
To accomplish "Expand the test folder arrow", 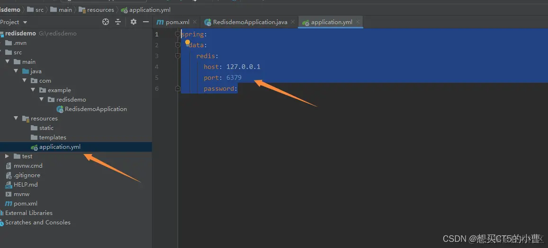I will pyautogui.click(x=7, y=156).
